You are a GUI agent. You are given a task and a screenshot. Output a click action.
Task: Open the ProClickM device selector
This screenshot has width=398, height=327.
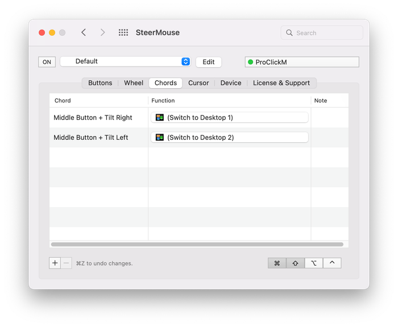coord(302,62)
